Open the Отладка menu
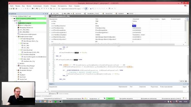This screenshot has width=191, height=107. (x=53, y=6)
